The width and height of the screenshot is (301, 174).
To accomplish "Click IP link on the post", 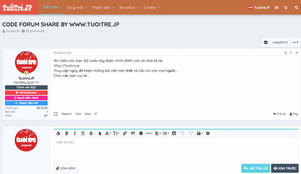I will coord(96,114).
